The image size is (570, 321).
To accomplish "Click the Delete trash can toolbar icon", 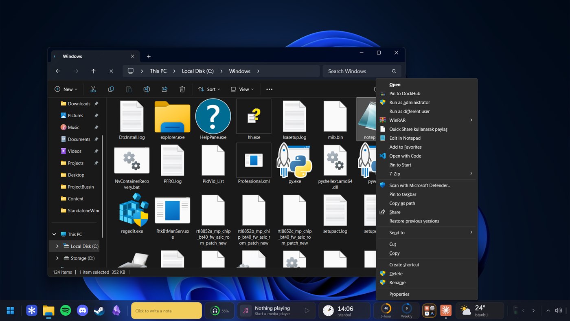I will pyautogui.click(x=182, y=89).
